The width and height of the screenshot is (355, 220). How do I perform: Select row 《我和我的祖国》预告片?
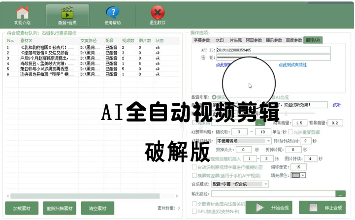93,48
